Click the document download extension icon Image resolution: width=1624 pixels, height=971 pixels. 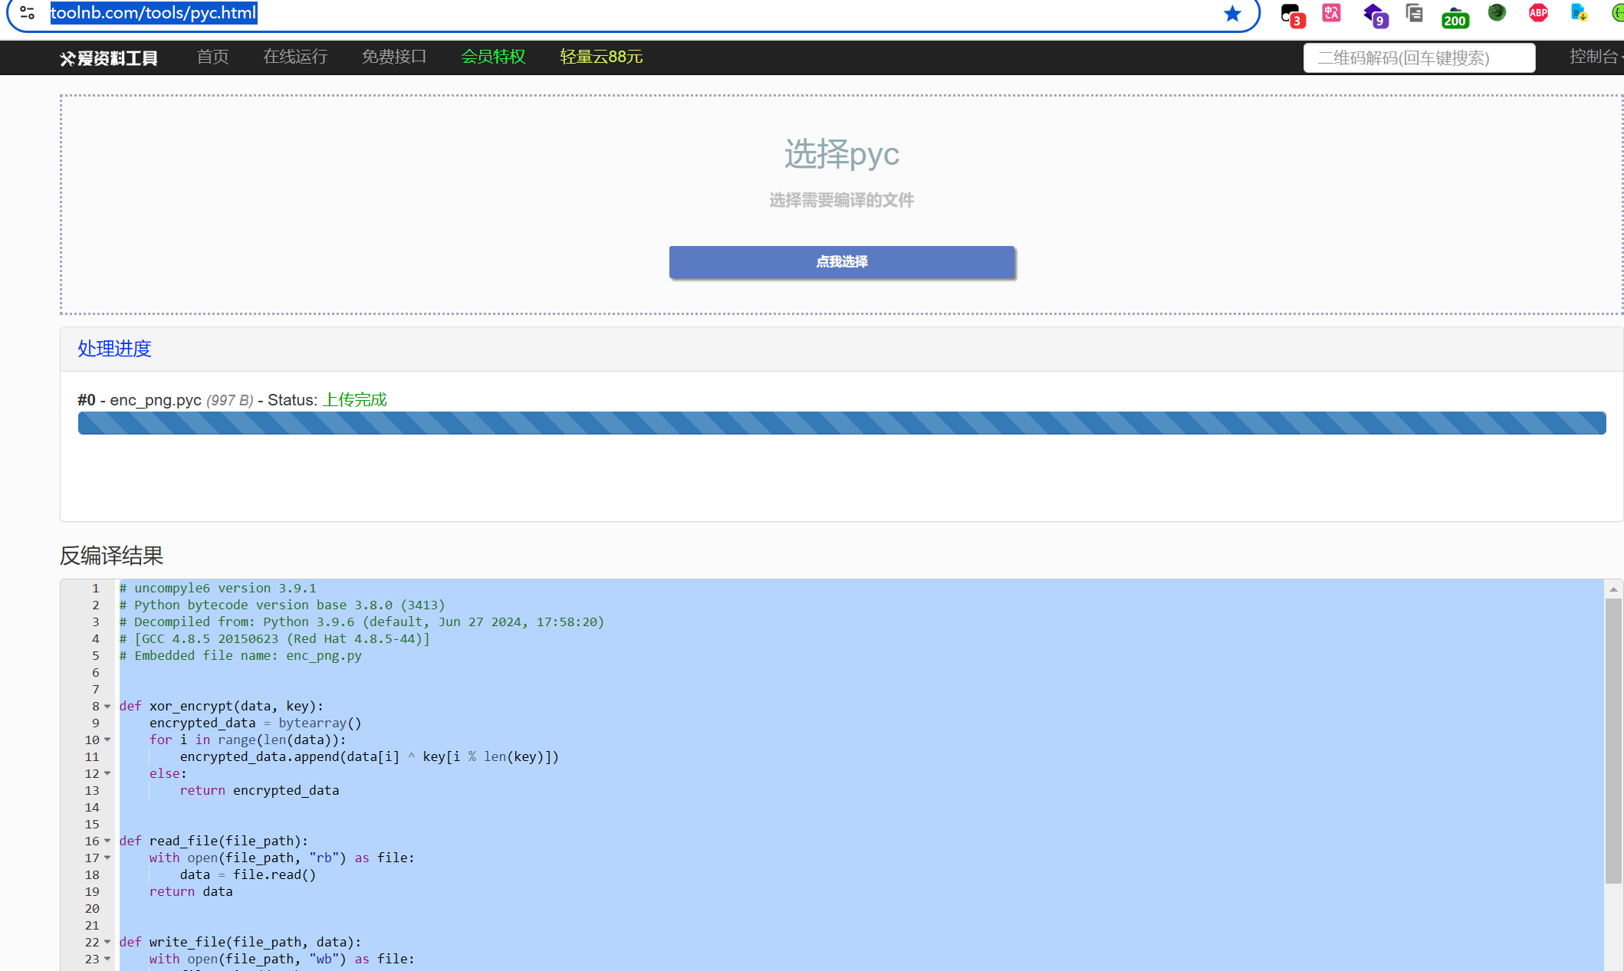pyautogui.click(x=1579, y=13)
